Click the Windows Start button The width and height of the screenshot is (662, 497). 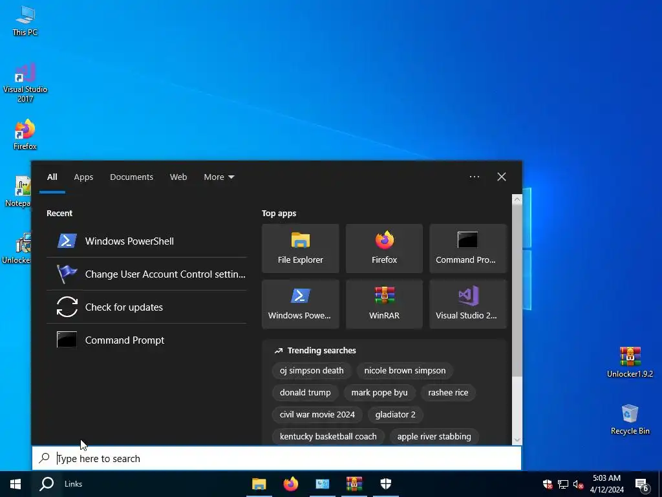16,484
